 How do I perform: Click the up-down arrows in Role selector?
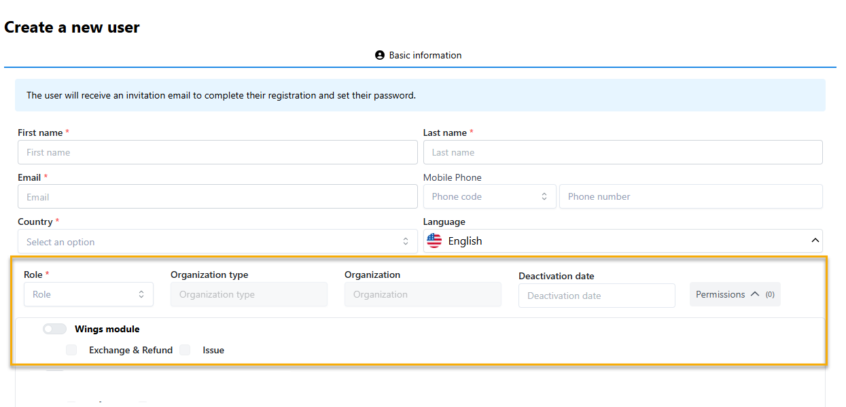tap(141, 294)
